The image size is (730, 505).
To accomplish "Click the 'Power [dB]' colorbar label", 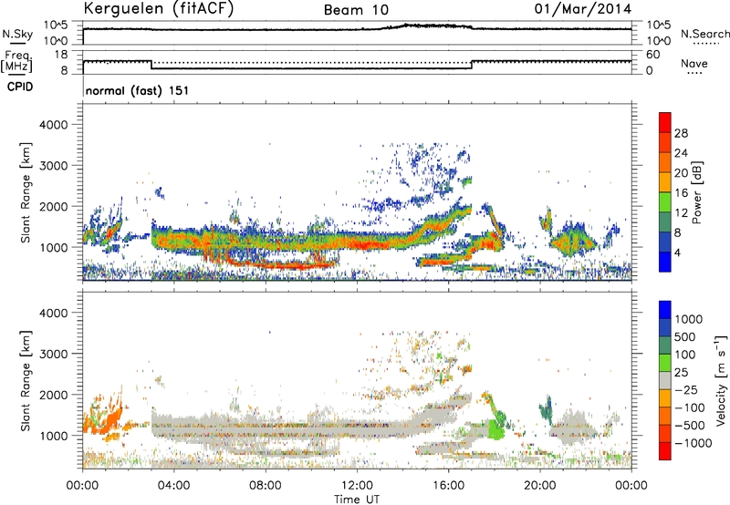I will pos(696,192).
